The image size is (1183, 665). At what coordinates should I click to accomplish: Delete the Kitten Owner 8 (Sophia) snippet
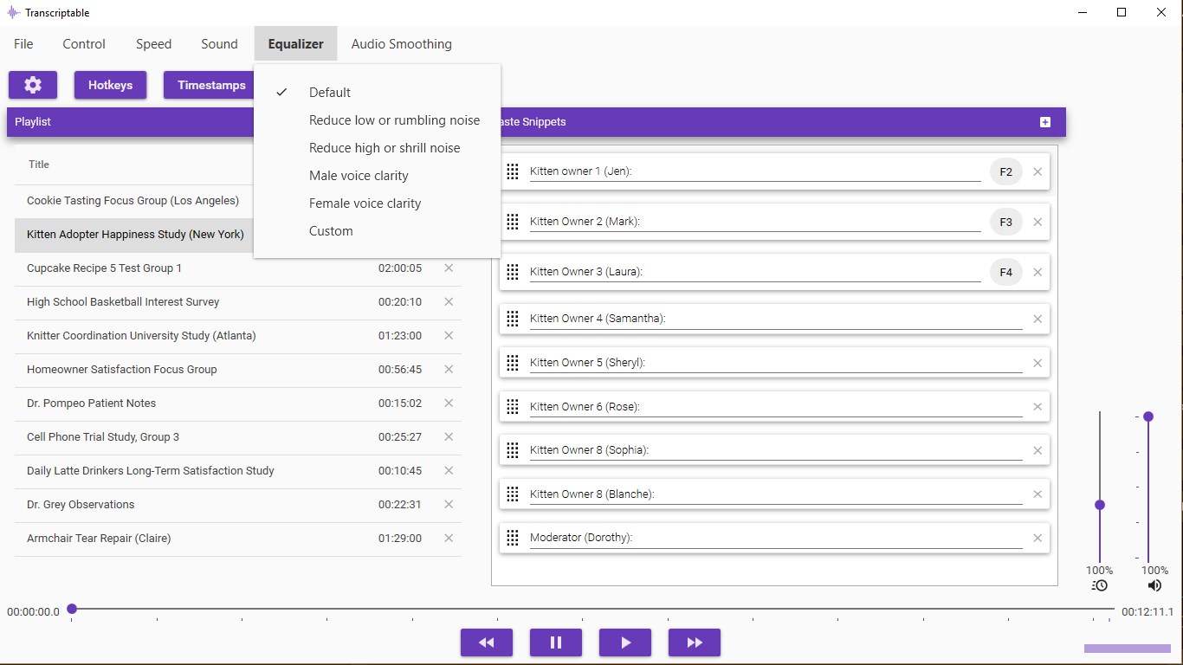click(1038, 450)
